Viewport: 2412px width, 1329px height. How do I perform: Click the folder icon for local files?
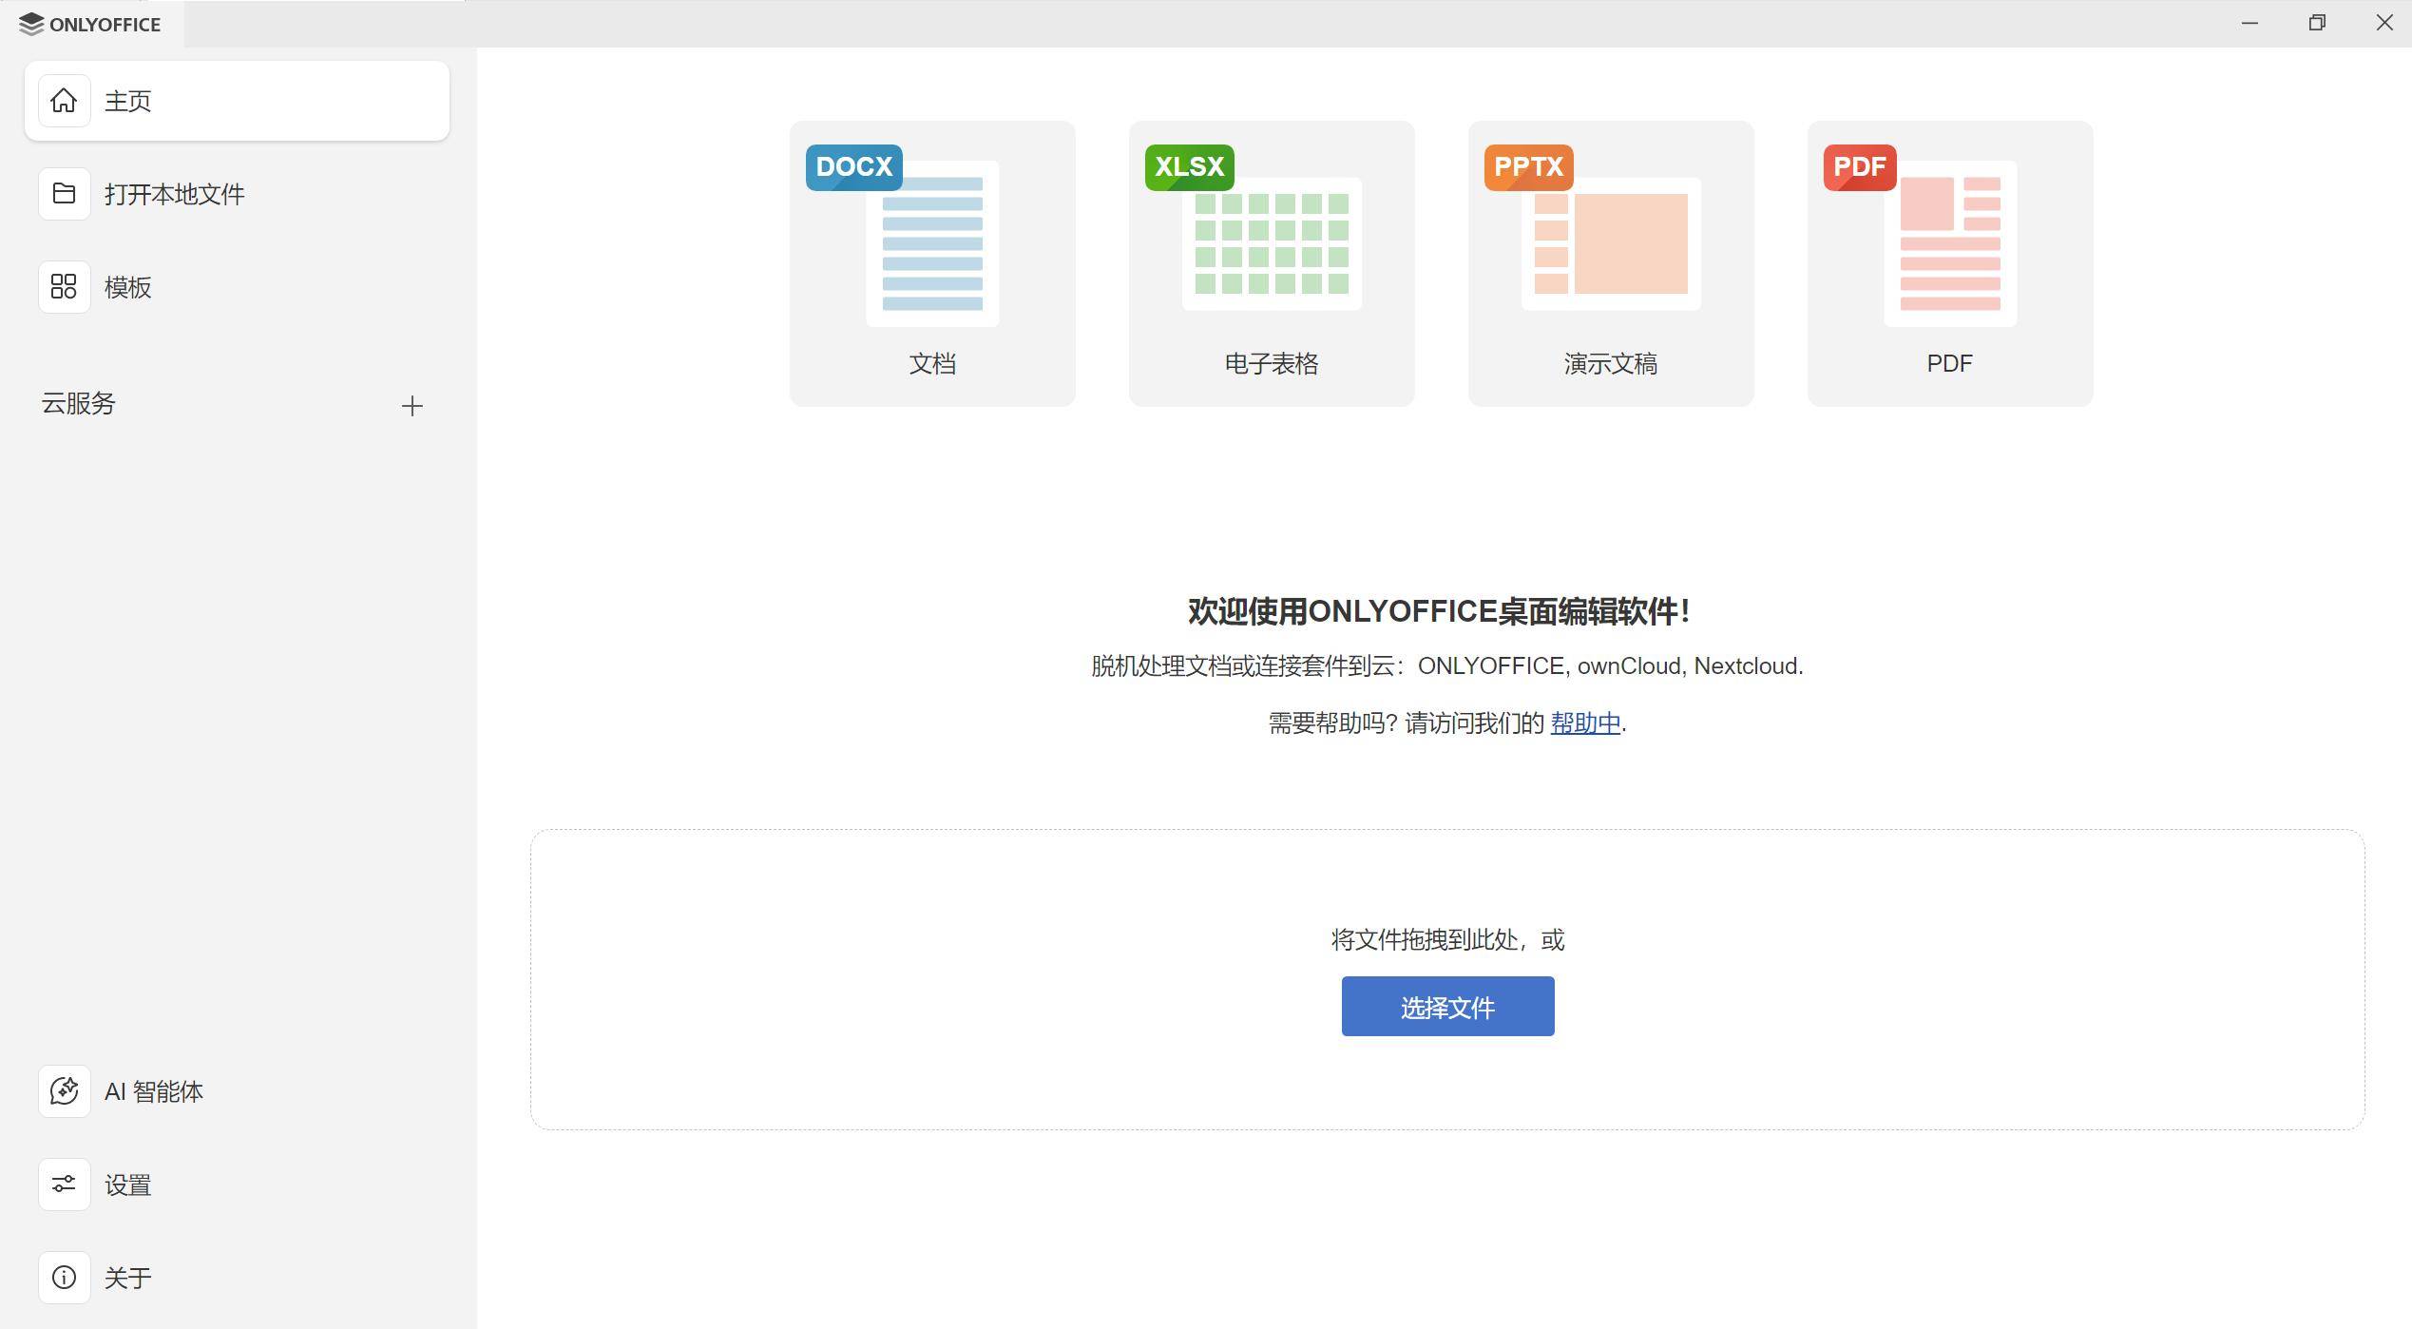64,194
